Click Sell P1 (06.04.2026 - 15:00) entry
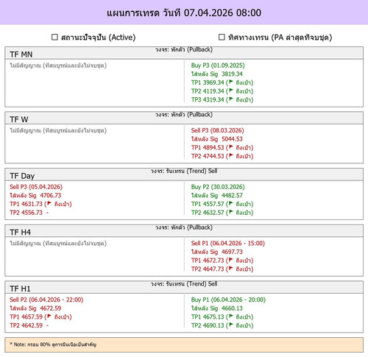 tap(228, 244)
